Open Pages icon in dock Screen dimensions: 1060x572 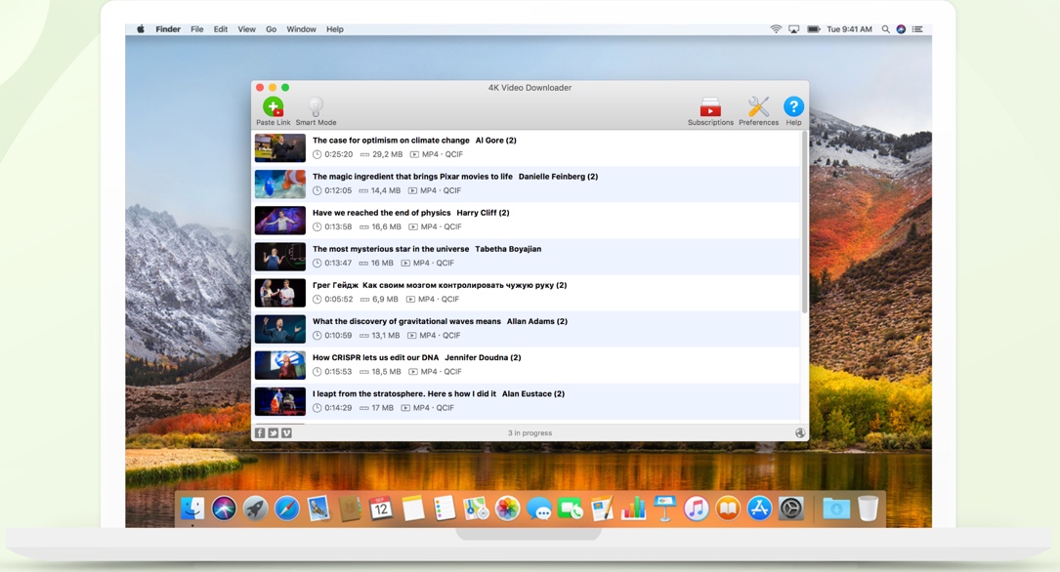[602, 509]
